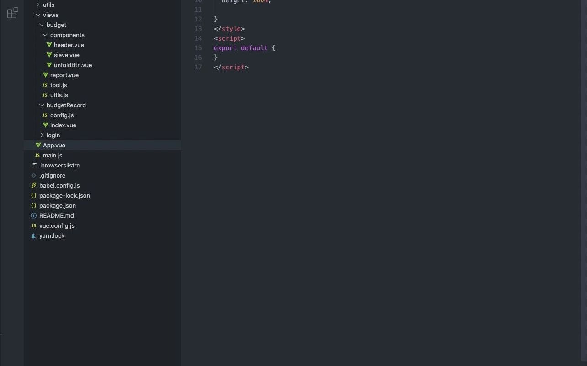Click the info icon beside README.md
Screen dimensions: 587x366
[33, 215]
